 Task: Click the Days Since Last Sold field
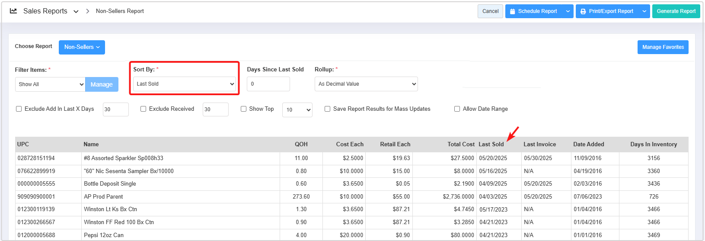tap(268, 84)
